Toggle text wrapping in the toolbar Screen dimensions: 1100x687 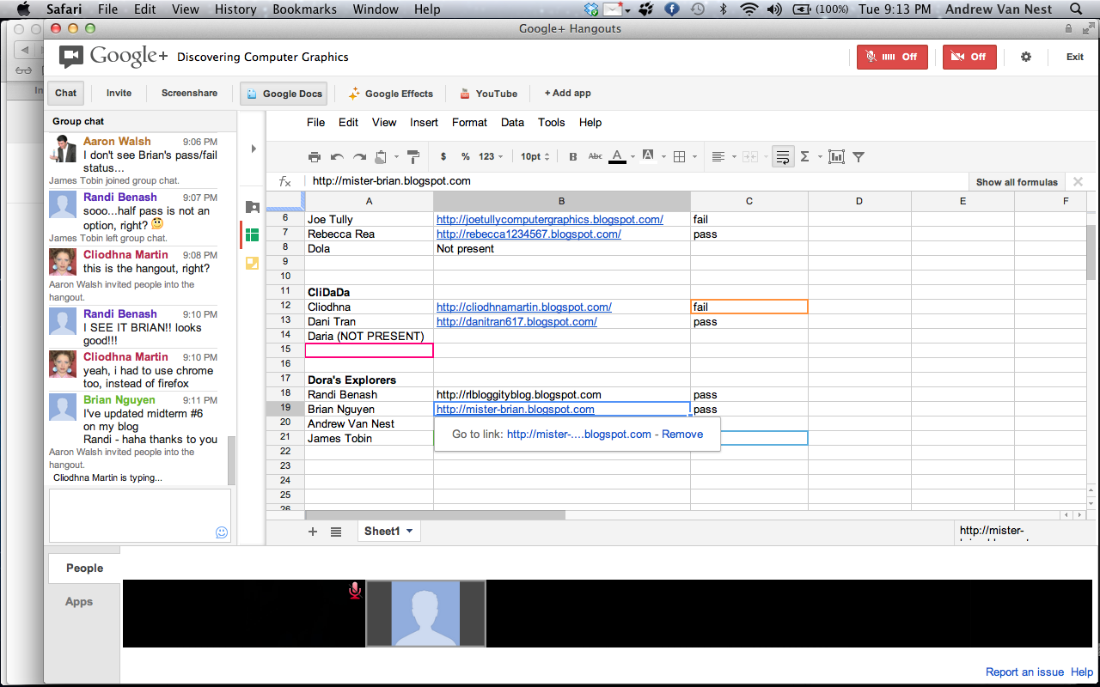[782, 156]
